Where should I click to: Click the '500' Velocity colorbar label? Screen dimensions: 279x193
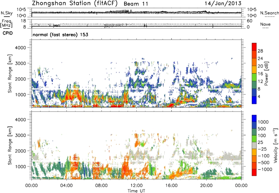click(x=263, y=129)
